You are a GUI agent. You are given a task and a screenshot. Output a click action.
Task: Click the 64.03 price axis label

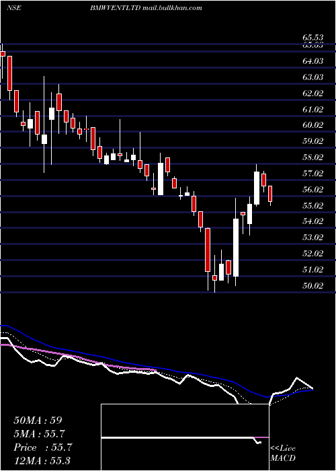click(313, 61)
